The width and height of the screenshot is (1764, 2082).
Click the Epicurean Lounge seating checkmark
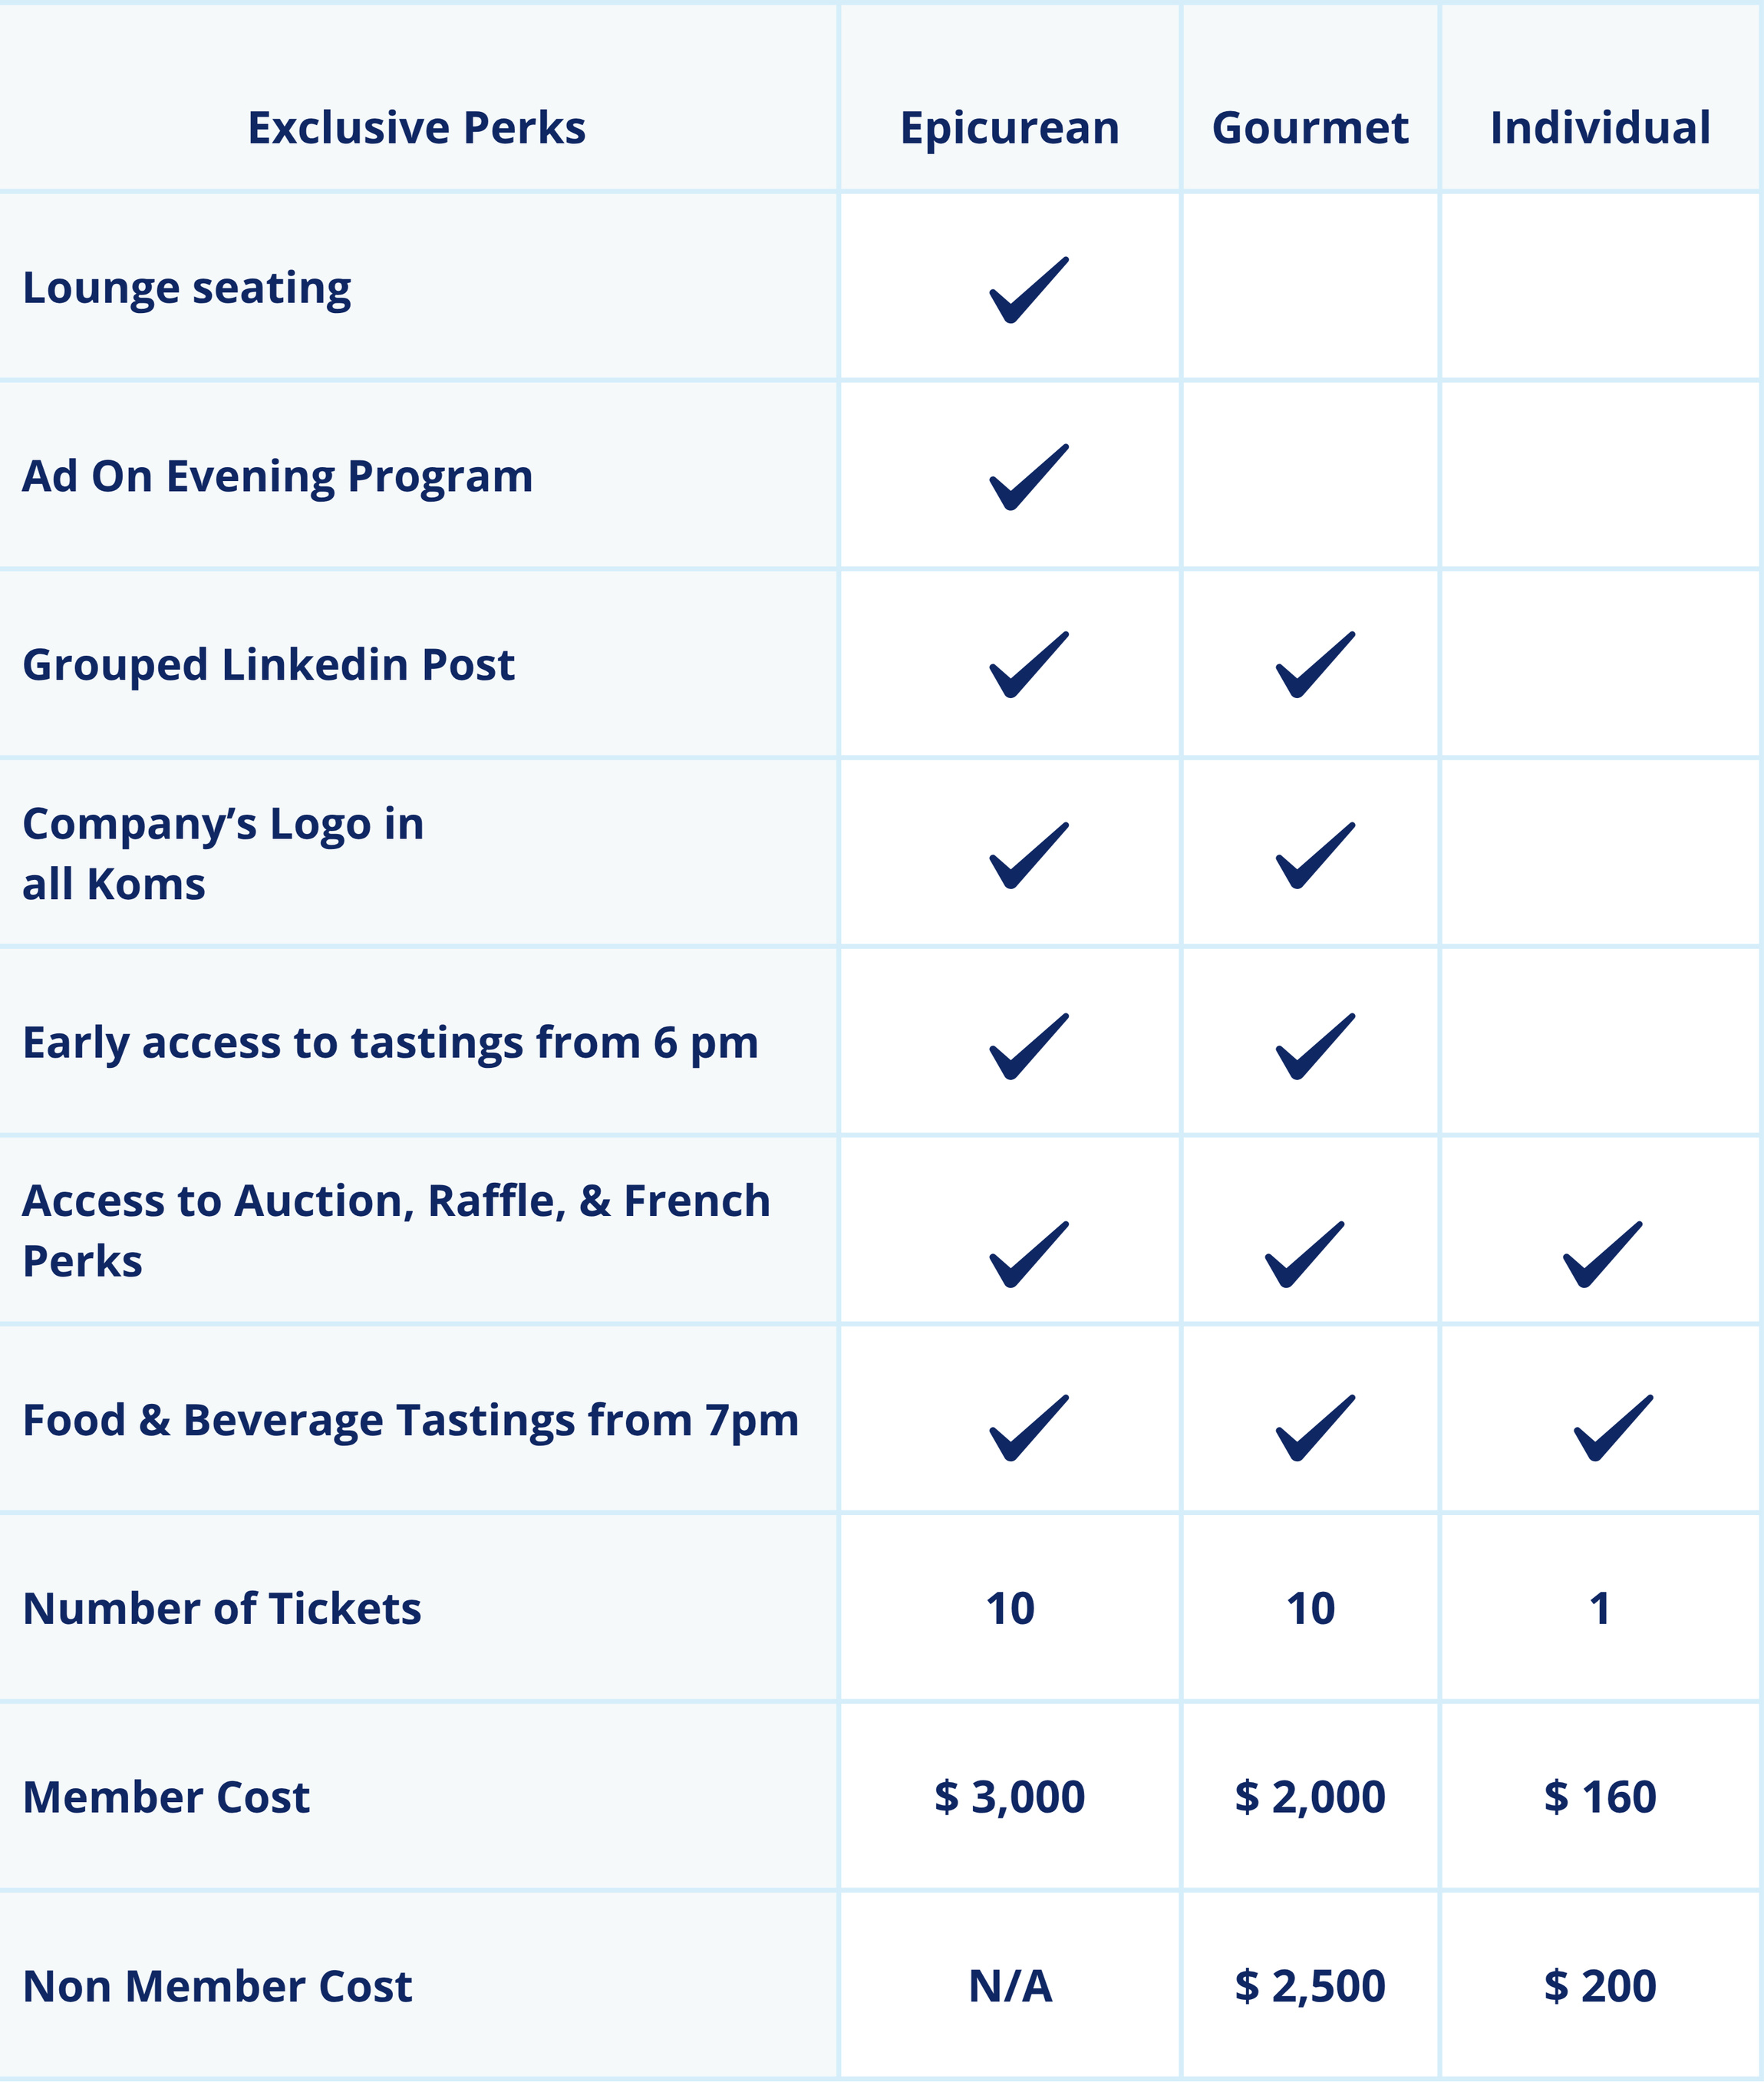click(x=1029, y=290)
